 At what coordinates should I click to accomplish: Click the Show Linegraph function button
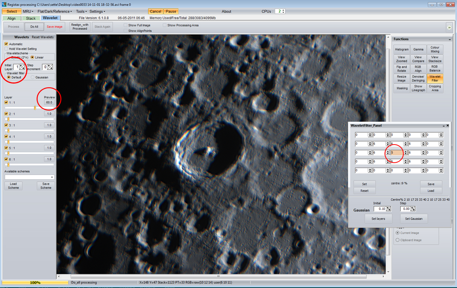(418, 88)
